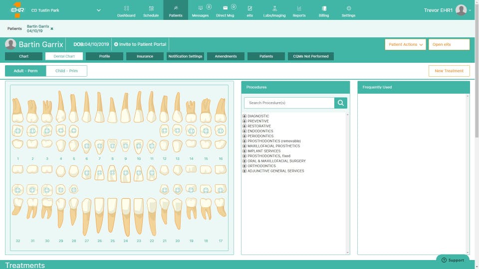Select upper tooth number 1 root view
479x269 pixels.
(17, 110)
